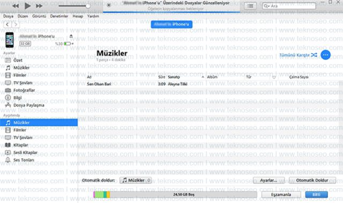Image resolution: width=343 pixels, height=203 pixels.
Task: Click the Ayarlar... button
Action: 269,181
